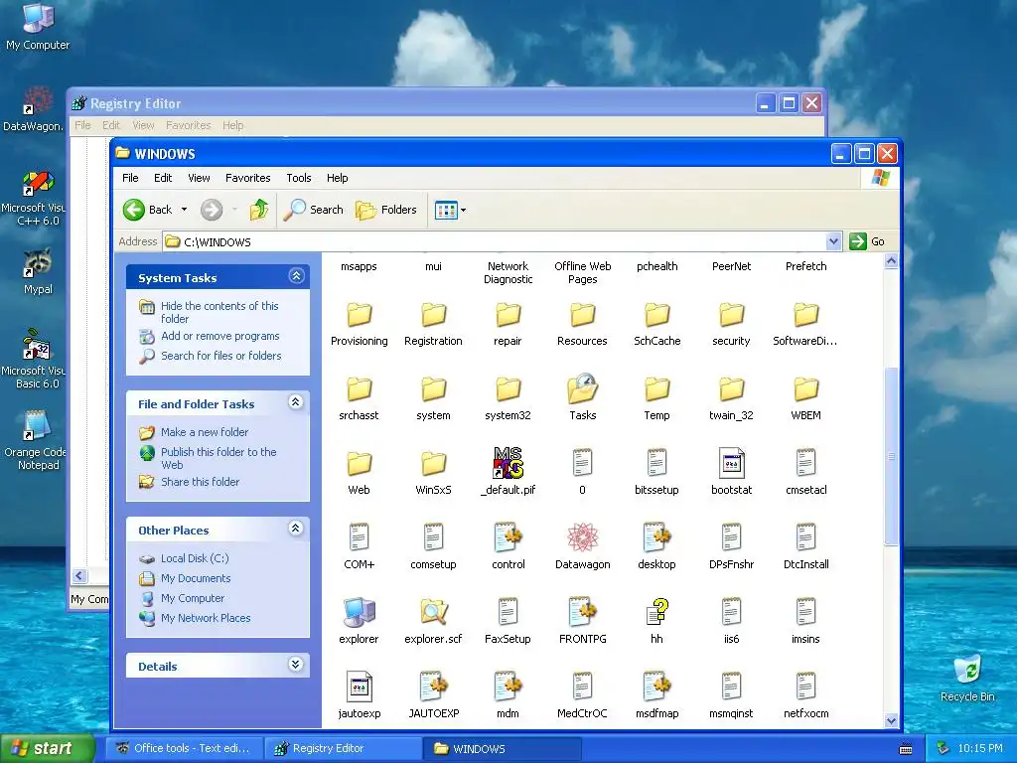Open the File menu in WINDOWS window
The height and width of the screenshot is (763, 1017).
point(130,178)
